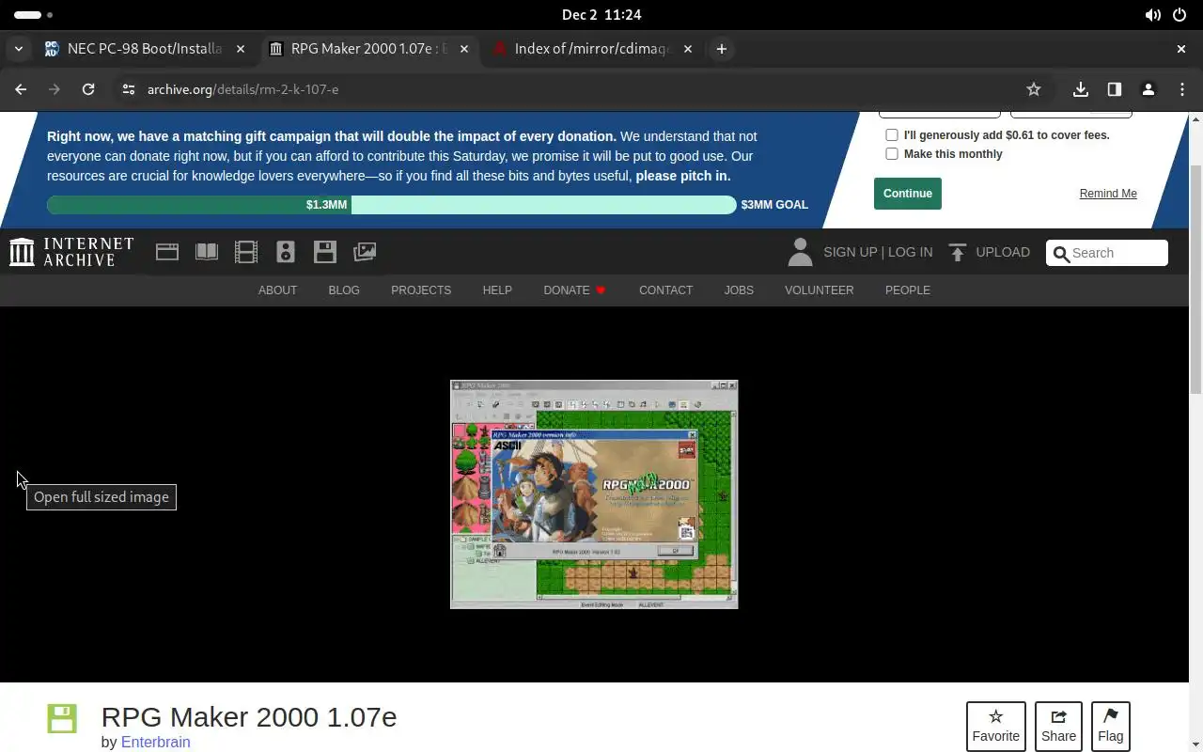Viewport: 1203px width, 752px height.
Task: Bookmark this page with the star icon
Action: pos(1034,89)
